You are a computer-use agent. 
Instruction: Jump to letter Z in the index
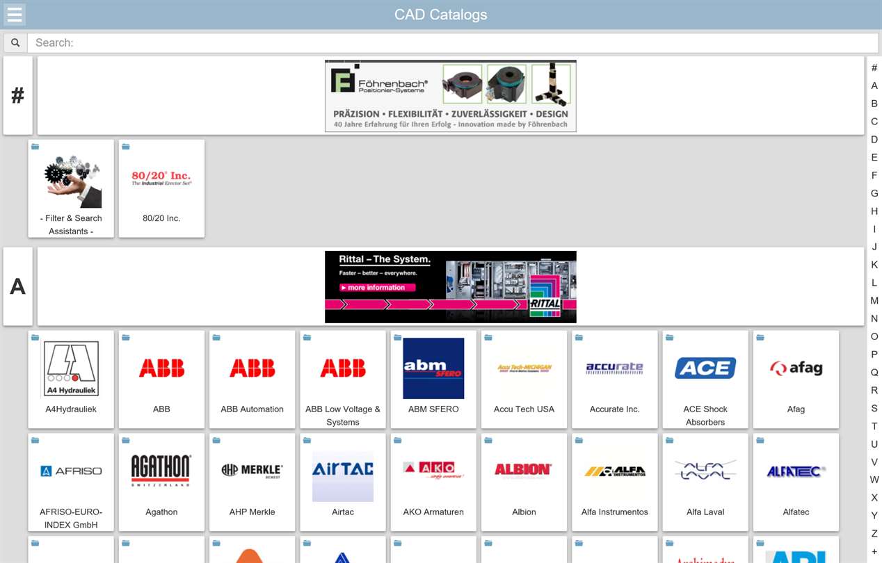click(x=874, y=534)
